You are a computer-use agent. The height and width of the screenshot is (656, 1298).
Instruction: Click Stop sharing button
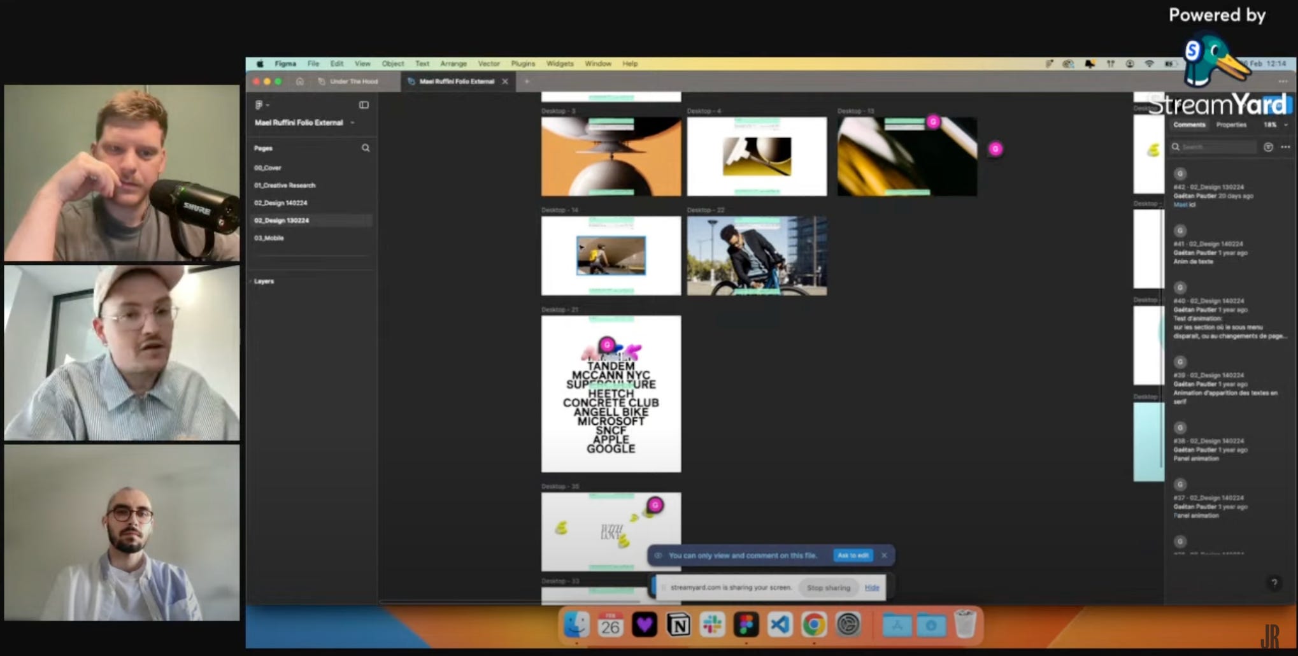(x=828, y=588)
